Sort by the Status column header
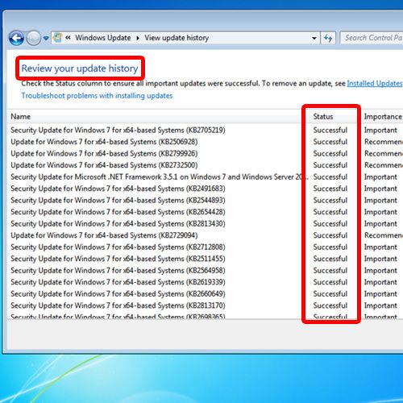 (323, 117)
